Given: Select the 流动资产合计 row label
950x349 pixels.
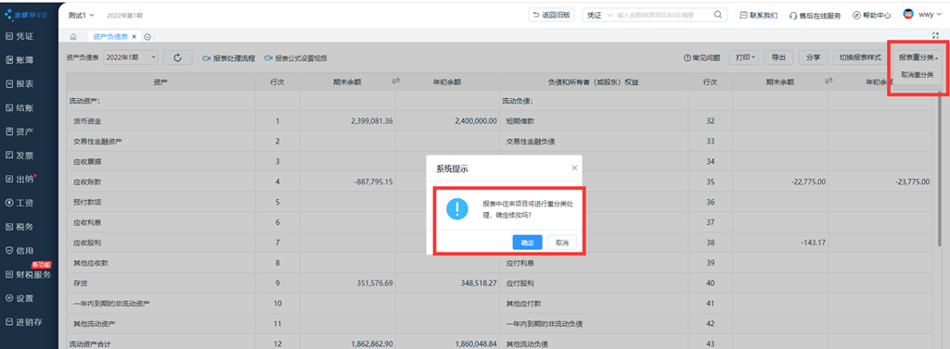Looking at the screenshot, I should [x=90, y=343].
